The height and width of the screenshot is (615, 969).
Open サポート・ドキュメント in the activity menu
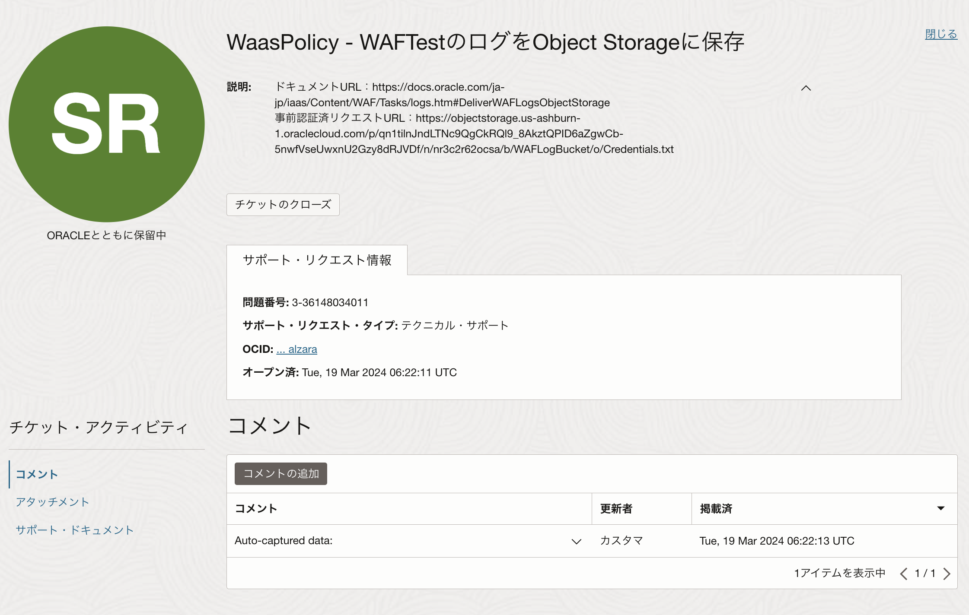[75, 530]
